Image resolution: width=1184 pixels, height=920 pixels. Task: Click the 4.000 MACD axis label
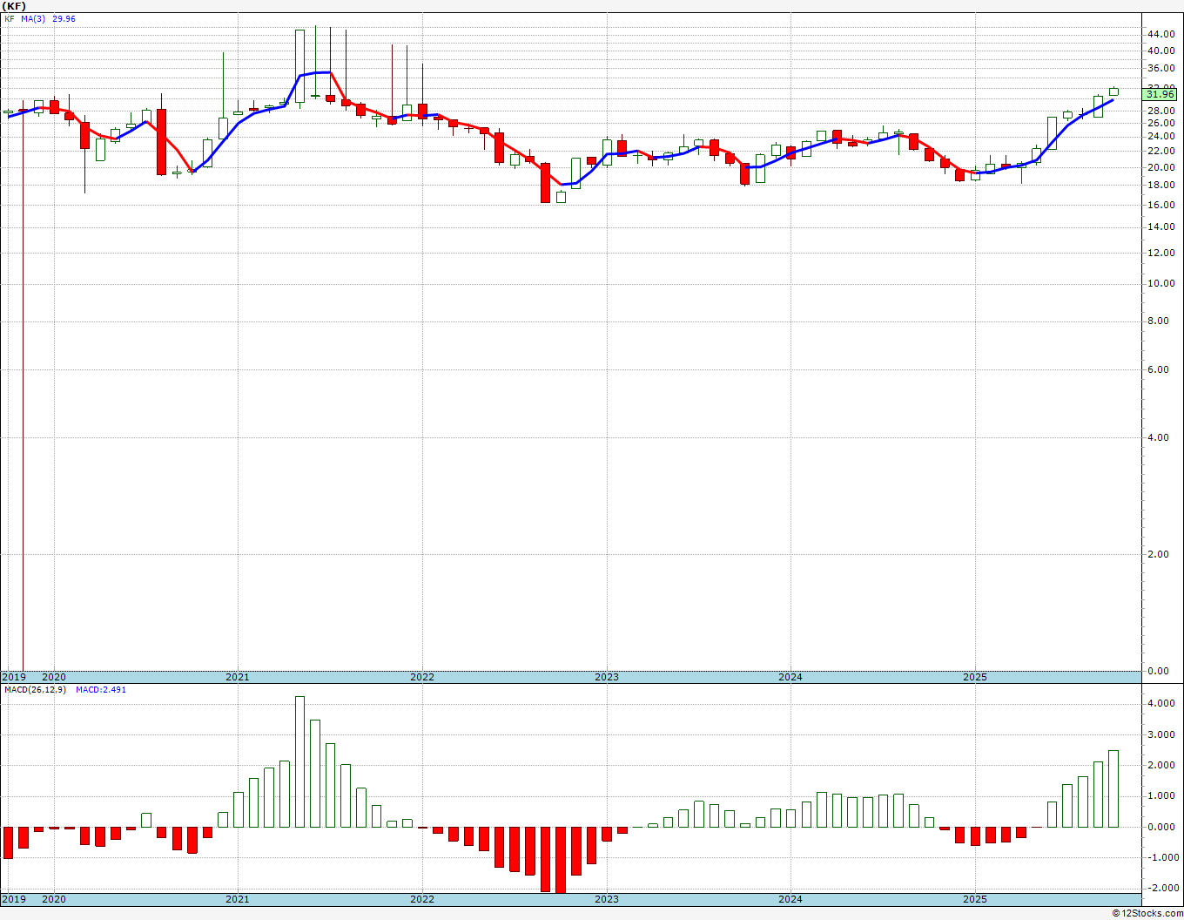click(1160, 704)
